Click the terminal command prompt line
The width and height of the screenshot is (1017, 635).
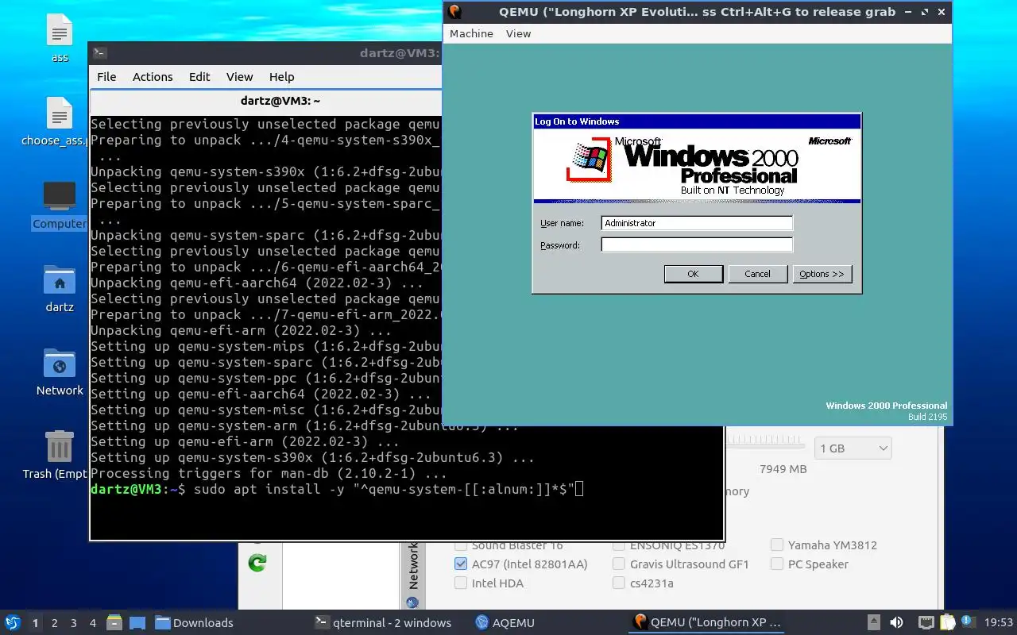click(338, 489)
